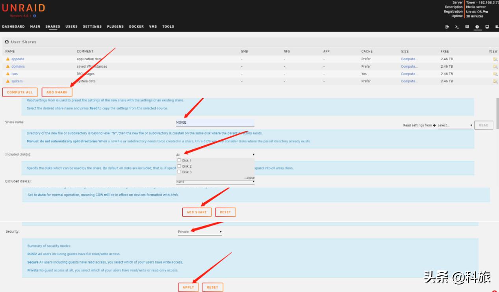Open the Security dropdown set to Private
Viewport: 499px width, 292px height.
point(200,232)
